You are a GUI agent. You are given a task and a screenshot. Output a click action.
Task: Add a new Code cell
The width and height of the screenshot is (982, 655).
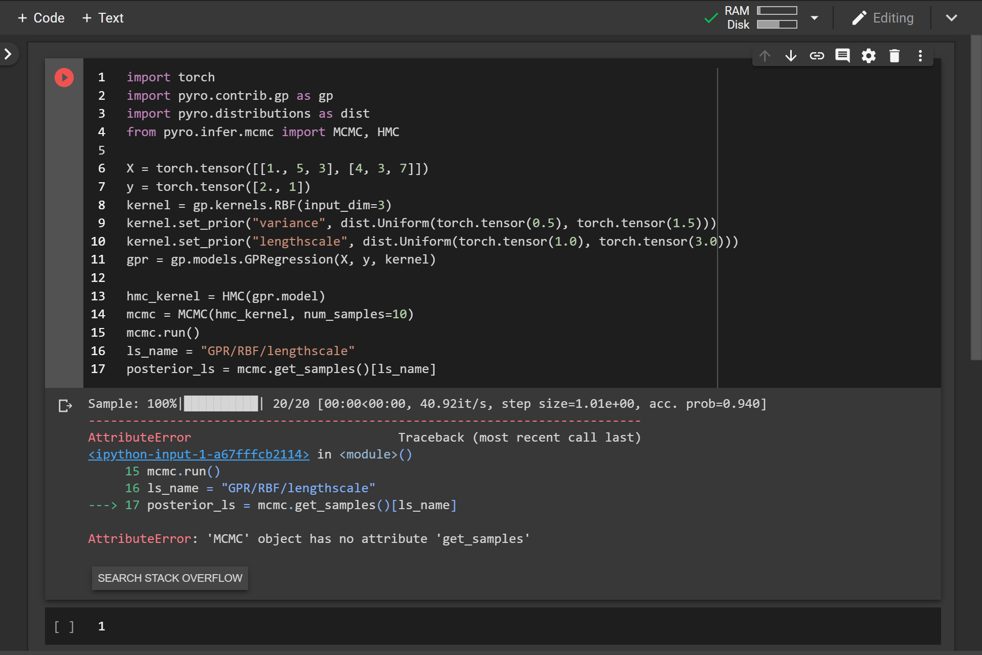coord(41,17)
